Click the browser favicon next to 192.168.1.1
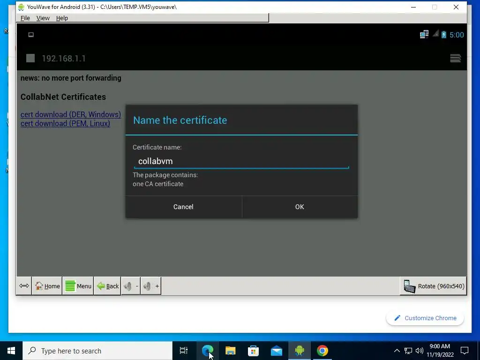Screen dimensions: 480x360 point(30,58)
